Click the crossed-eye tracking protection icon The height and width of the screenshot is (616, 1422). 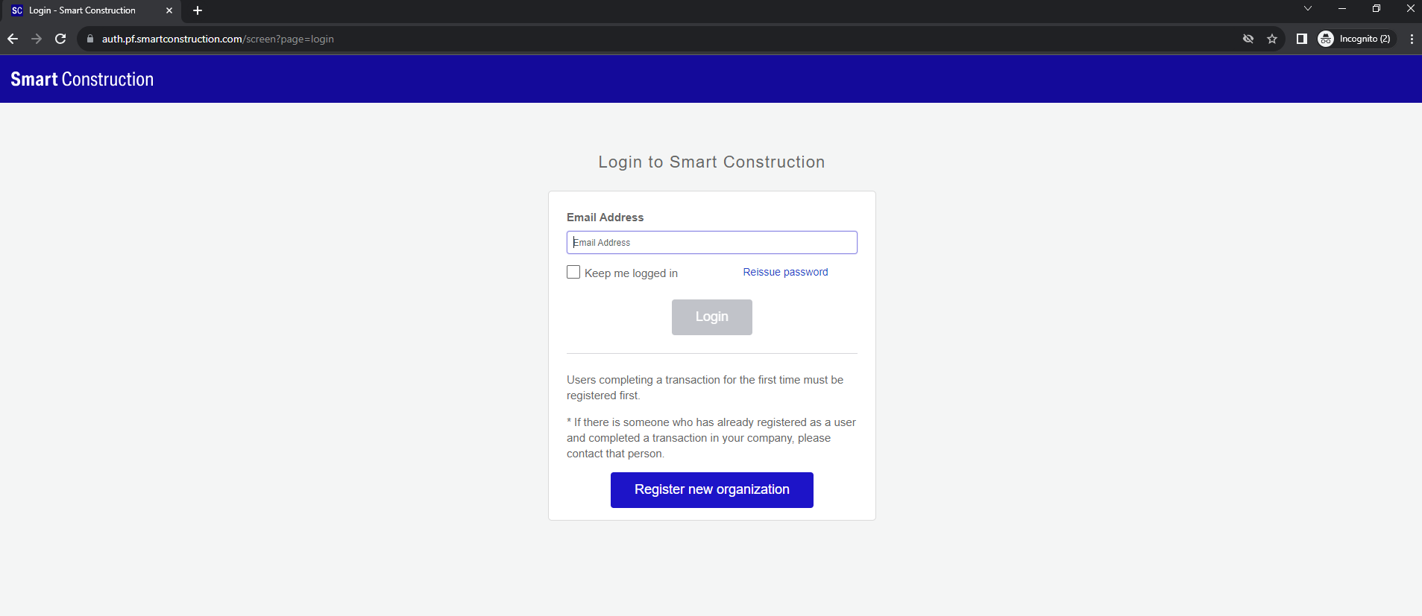coord(1248,39)
